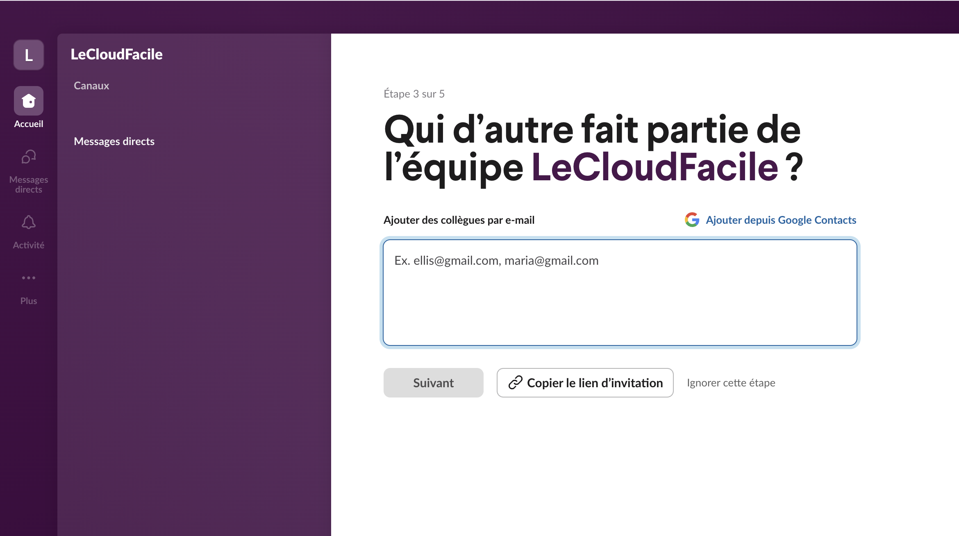The height and width of the screenshot is (536, 959).
Task: Click the LeCloudFacile workspace avatar "L"
Action: click(x=29, y=55)
